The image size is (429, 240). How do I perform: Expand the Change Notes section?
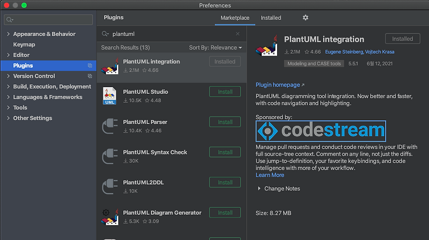click(260, 188)
